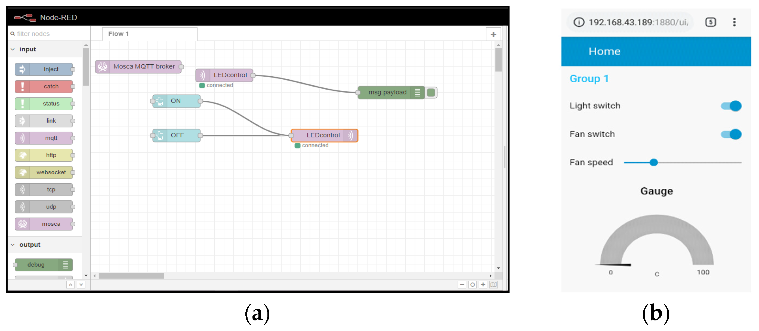Toggle the navigator map icon
Screen dimensions: 759x331
coord(493,285)
